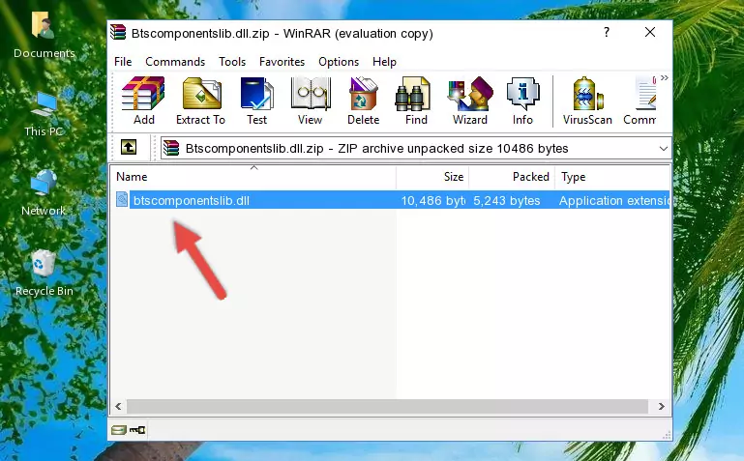Open the Help menu
Viewport: 744px width, 461px height.
pos(384,62)
